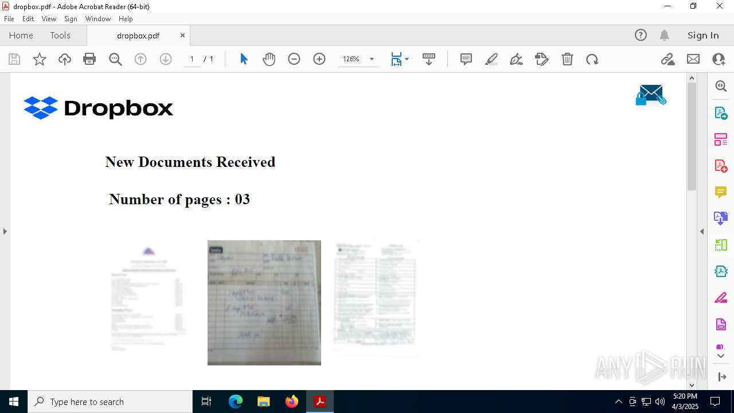Open the search tool in right pane

(x=721, y=86)
